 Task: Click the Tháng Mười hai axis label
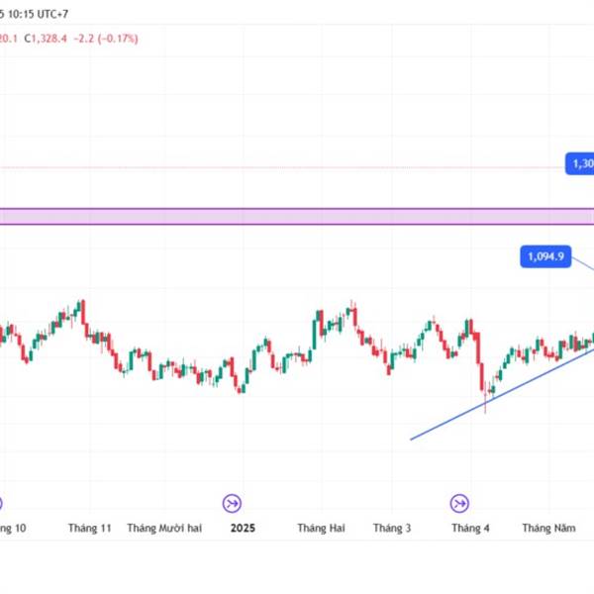click(164, 528)
